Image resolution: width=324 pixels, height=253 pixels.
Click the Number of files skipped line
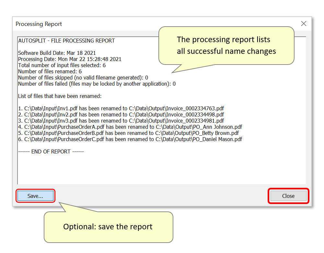[x=83, y=78]
